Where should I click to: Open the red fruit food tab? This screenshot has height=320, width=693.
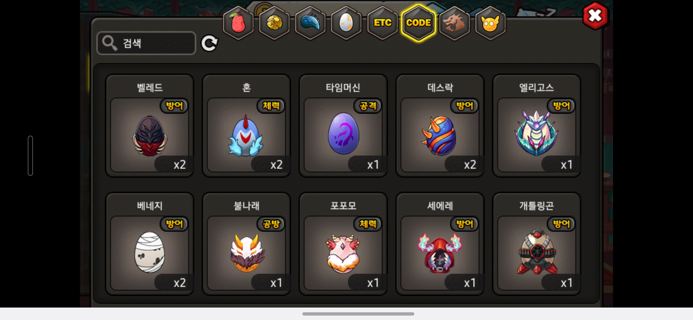coord(238,23)
